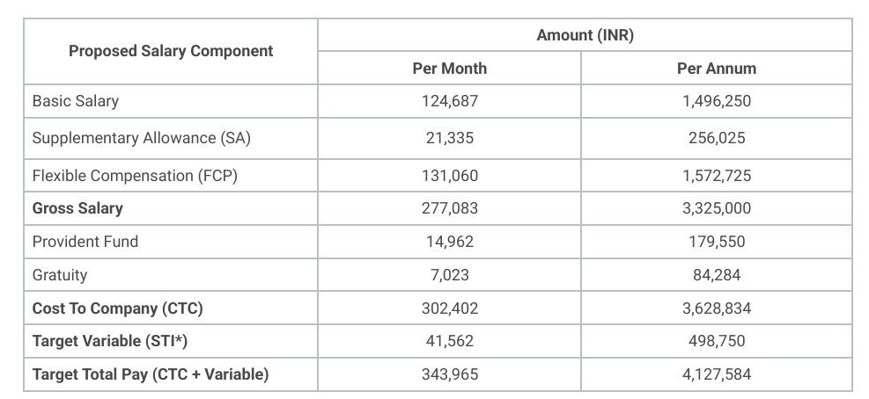Select the 131,060 monthly FCP cell

(x=449, y=176)
